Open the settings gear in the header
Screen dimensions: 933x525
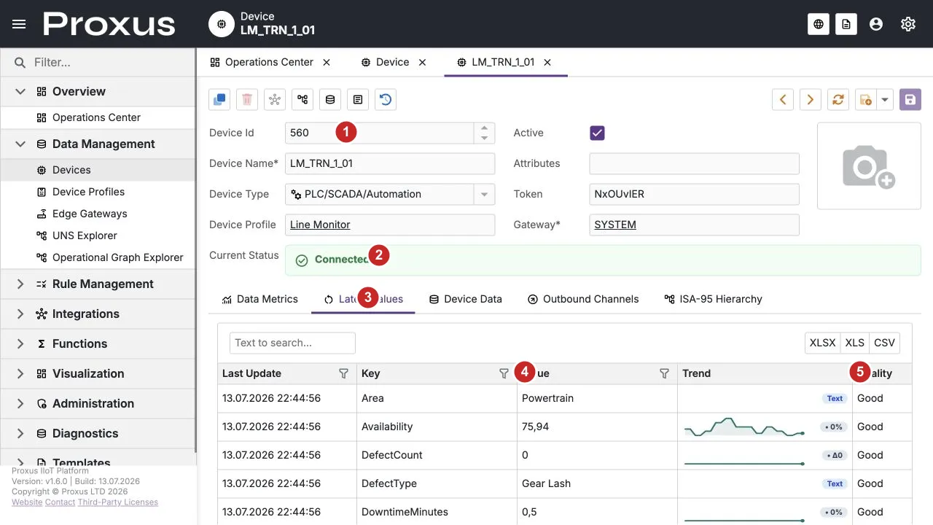[908, 24]
